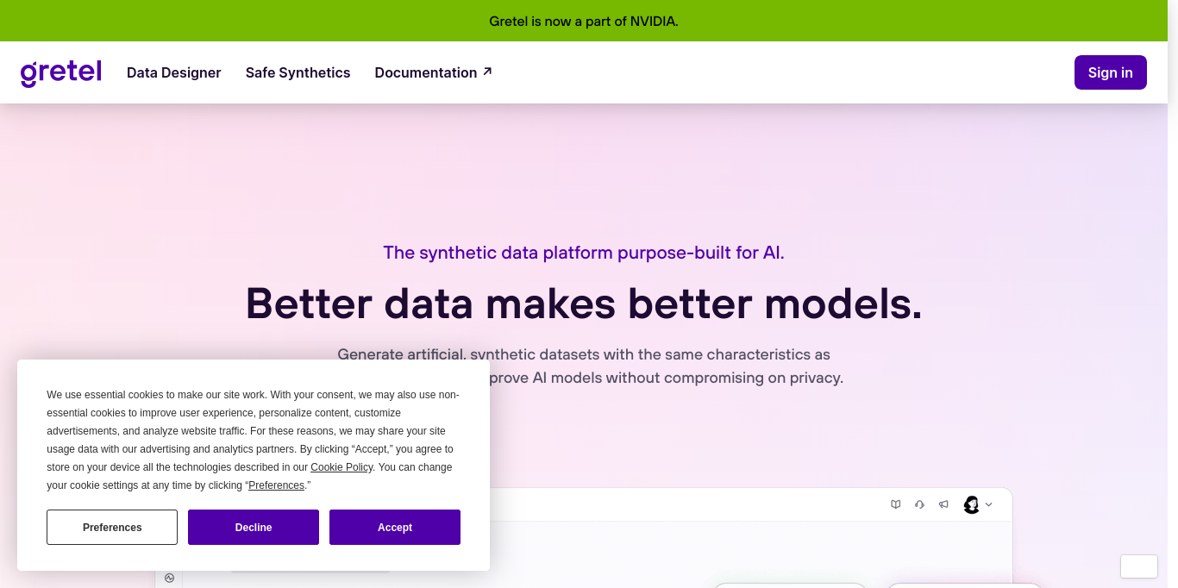The image size is (1178, 588).
Task: Click the external-link arrow beside Documentation
Action: point(487,72)
